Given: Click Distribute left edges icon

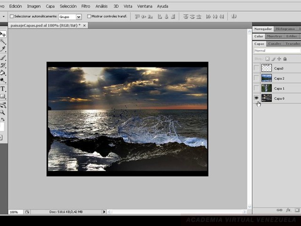Looking at the screenshot, I should point(208,17).
